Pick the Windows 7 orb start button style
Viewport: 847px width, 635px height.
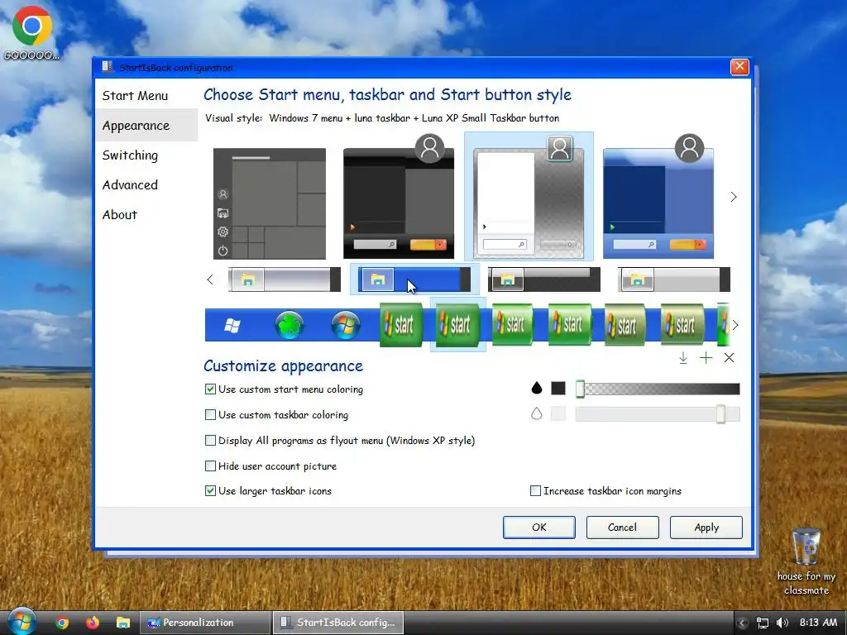click(346, 325)
